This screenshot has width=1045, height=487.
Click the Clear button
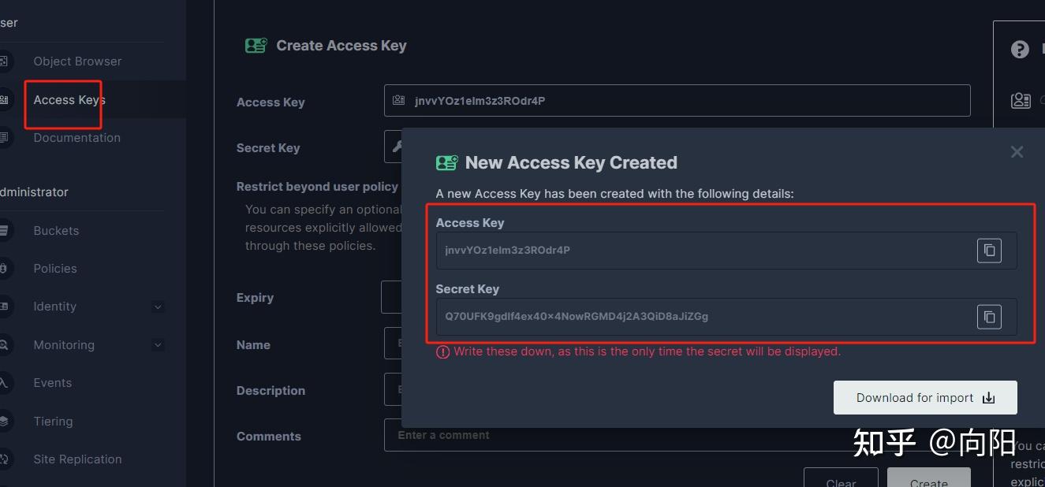click(x=840, y=480)
